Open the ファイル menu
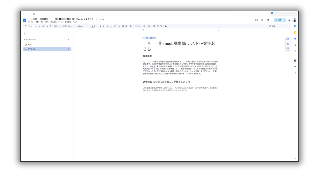This screenshot has height=173, width=330. coord(31,22)
